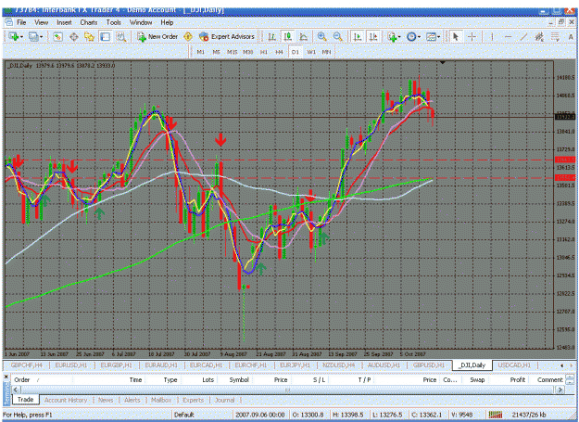Viewport: 579px width, 422px height.
Task: Open the Templates icon
Action: [431, 36]
